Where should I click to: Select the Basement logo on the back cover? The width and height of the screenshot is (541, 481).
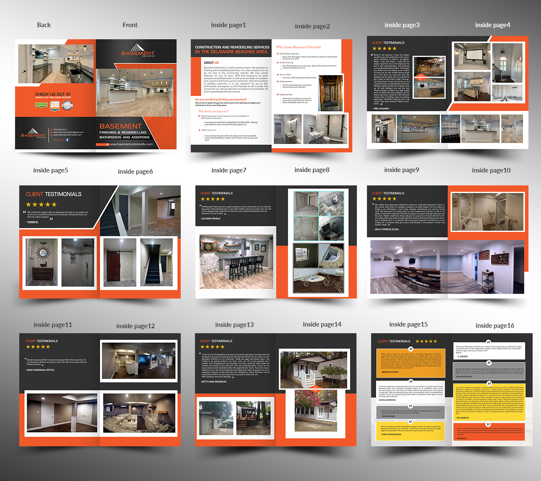(33, 134)
